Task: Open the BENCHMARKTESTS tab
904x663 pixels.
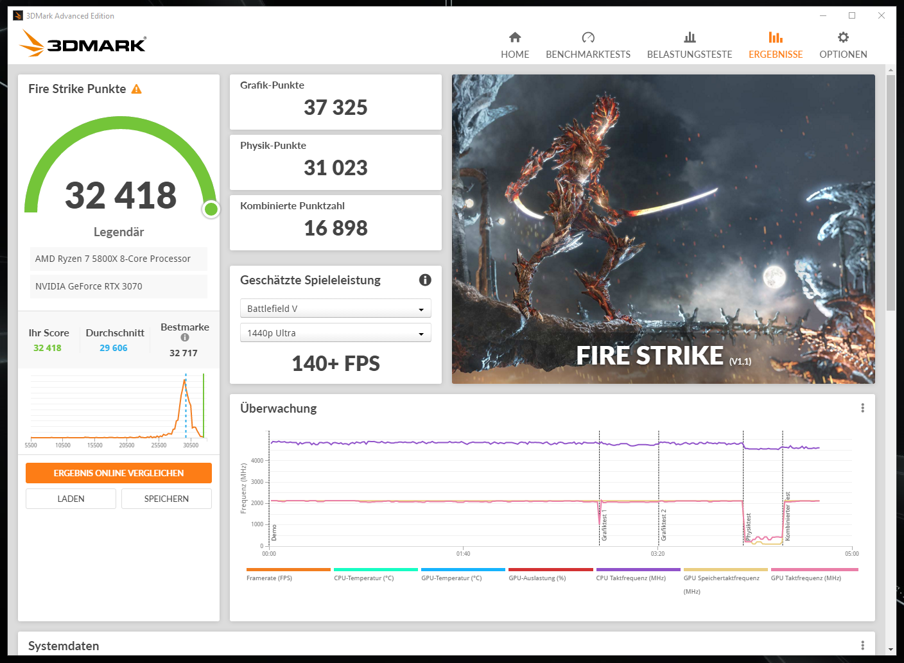Action: 588,46
